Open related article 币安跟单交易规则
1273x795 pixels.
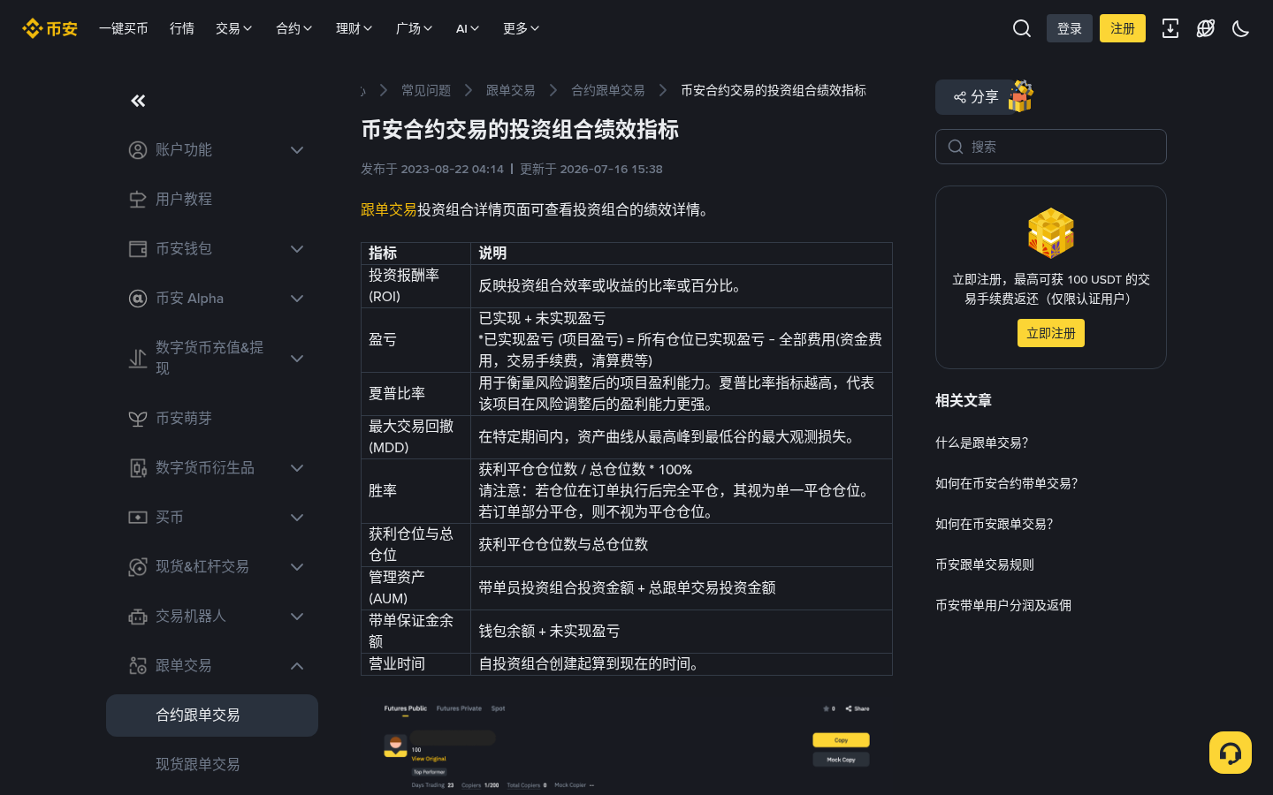pyautogui.click(x=985, y=564)
